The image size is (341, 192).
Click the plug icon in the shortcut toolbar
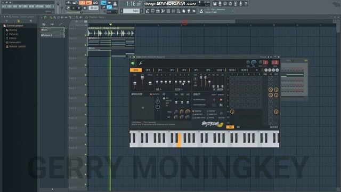click(189, 11)
